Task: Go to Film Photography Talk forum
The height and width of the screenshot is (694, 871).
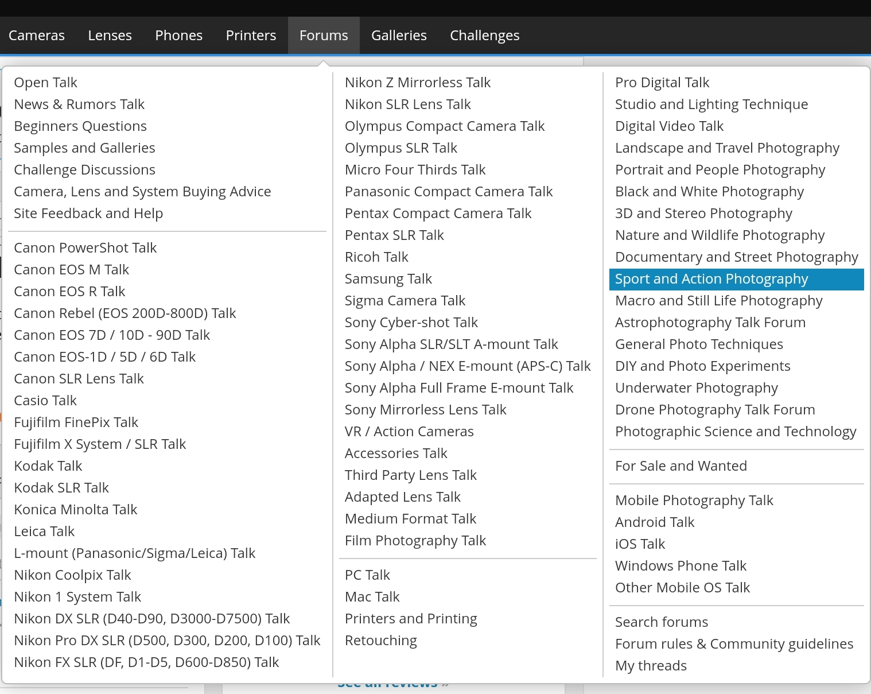Action: 415,541
